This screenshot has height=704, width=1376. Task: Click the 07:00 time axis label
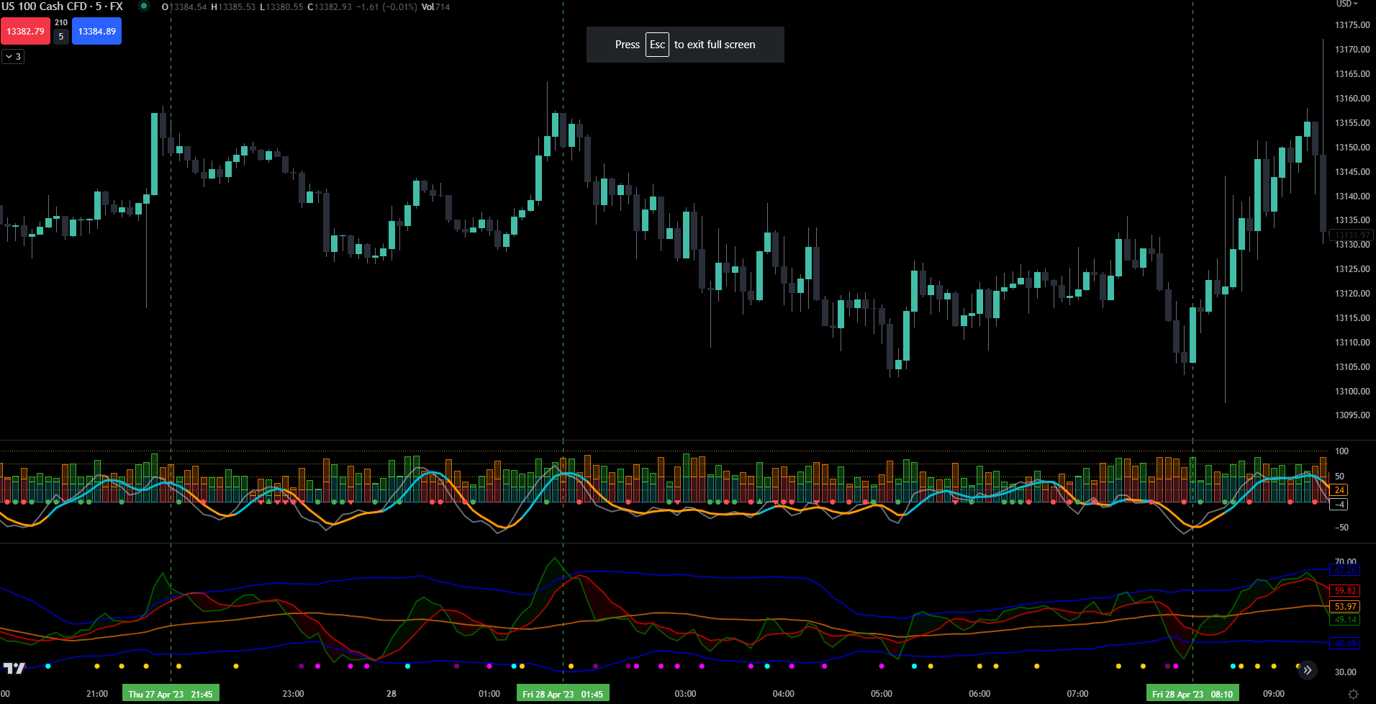1077,694
